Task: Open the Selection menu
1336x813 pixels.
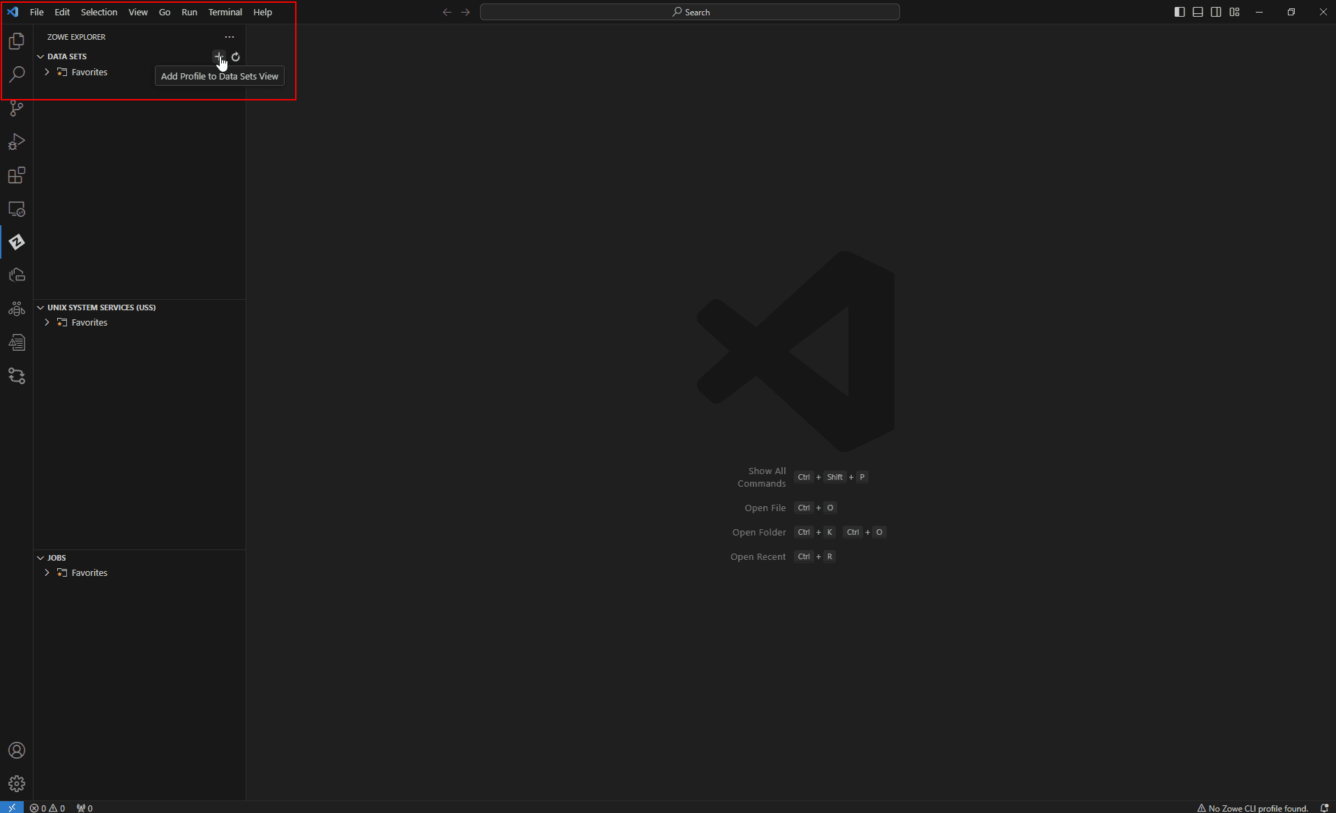Action: pyautogui.click(x=99, y=12)
